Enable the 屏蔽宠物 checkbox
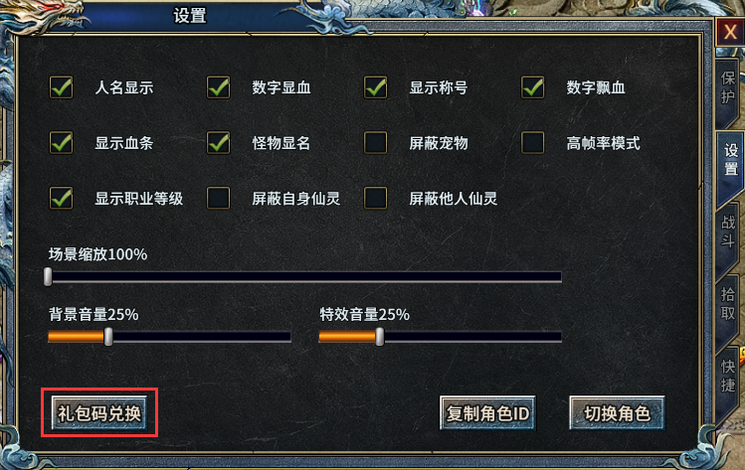The width and height of the screenshot is (745, 470). [376, 143]
